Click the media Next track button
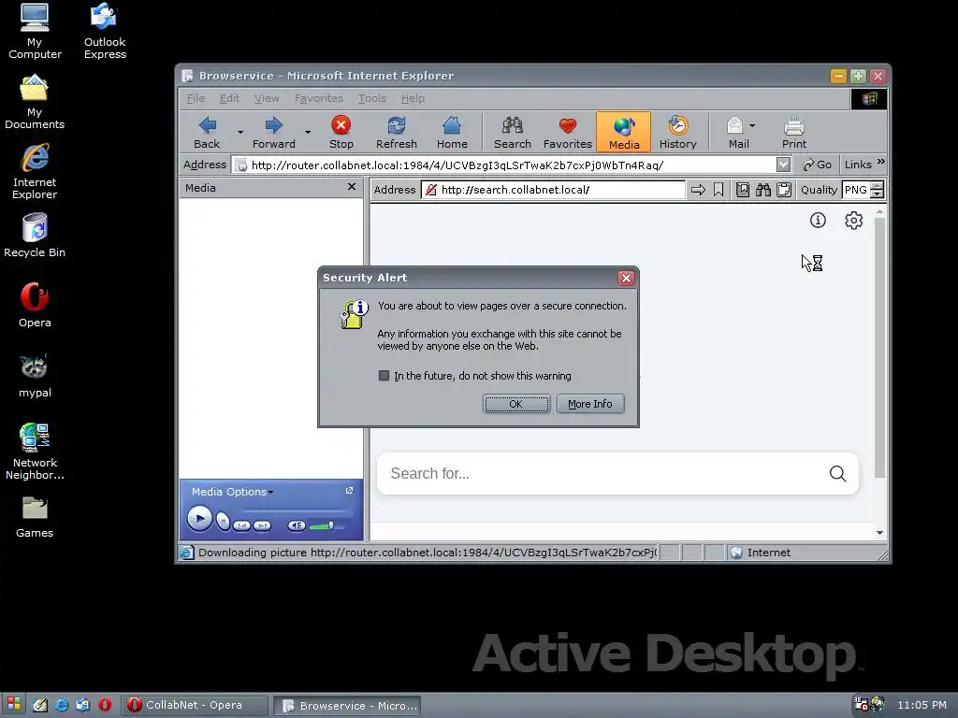Screen dimensions: 958x718 tap(262, 525)
